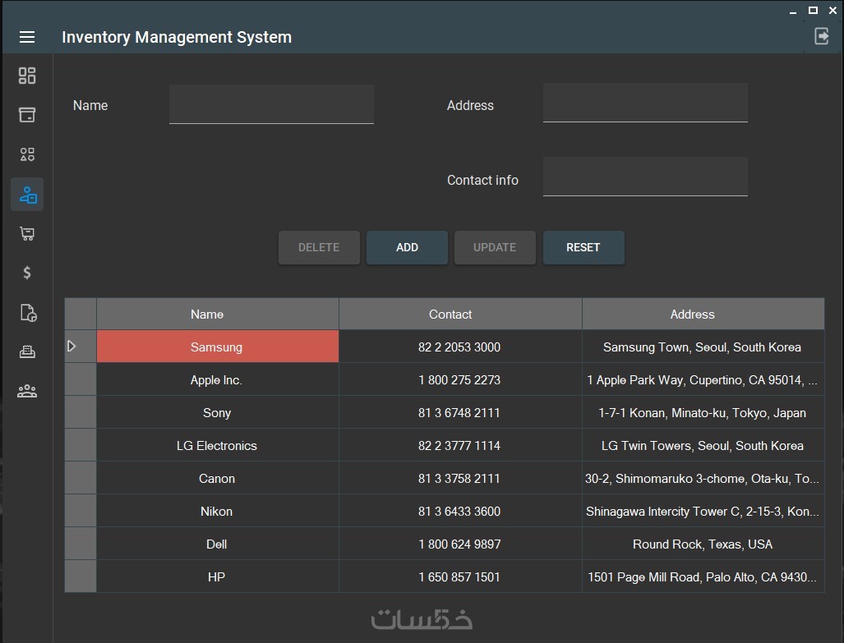Click contact 81 3 6433 3600
The width and height of the screenshot is (844, 643).
pyautogui.click(x=460, y=511)
